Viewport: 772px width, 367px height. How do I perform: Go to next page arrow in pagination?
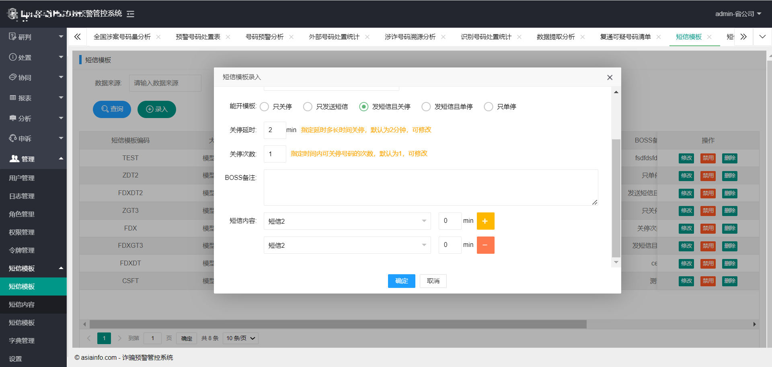pyautogui.click(x=119, y=338)
